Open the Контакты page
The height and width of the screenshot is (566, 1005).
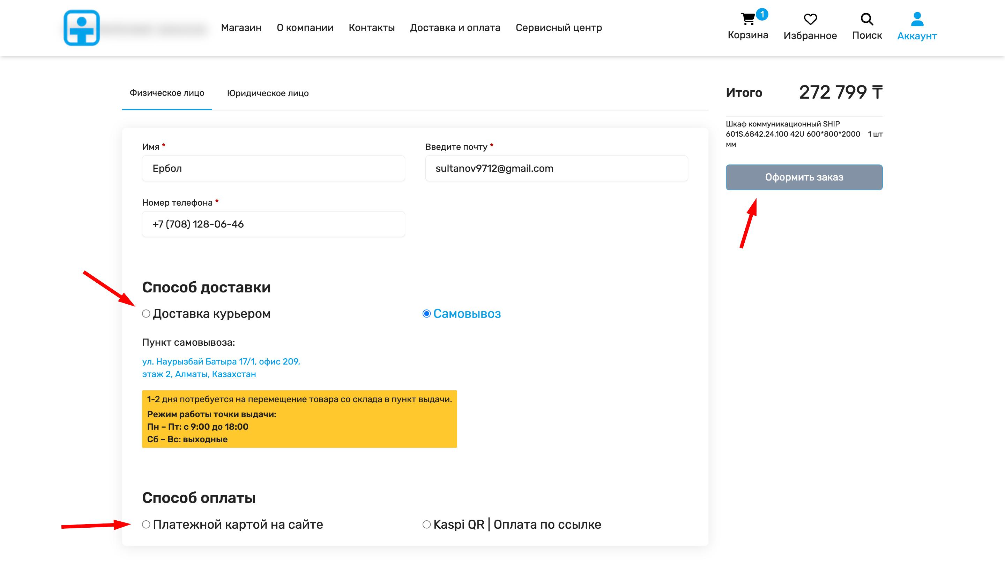click(x=371, y=28)
